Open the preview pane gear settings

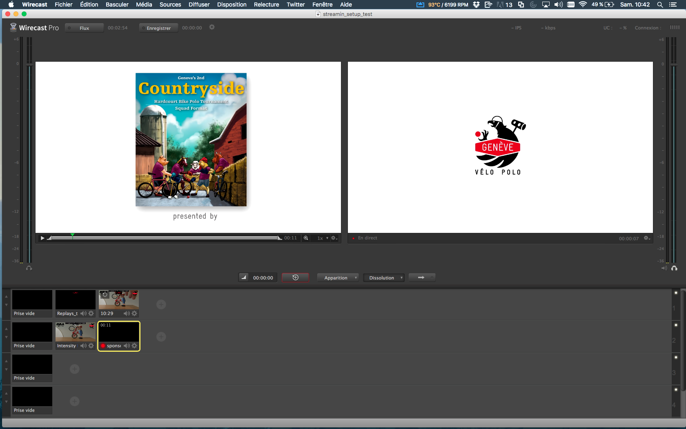334,238
